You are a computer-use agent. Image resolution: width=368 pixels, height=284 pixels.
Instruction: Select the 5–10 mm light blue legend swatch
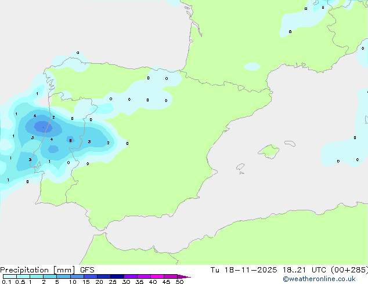(x=63, y=276)
